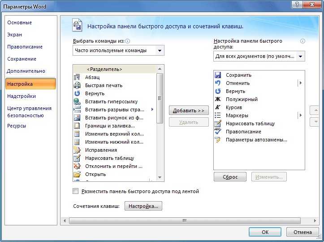Click the Границы и заливка icon

(x=77, y=126)
